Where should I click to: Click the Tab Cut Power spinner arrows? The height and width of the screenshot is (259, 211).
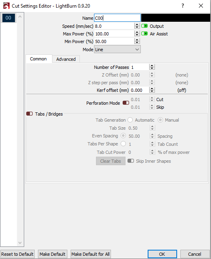pyautogui.click(x=152, y=152)
